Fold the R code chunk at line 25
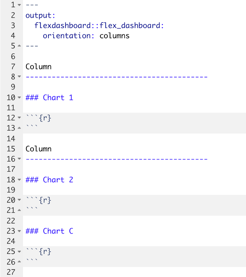Screen dimensions: 246x277 pyautogui.click(x=19, y=251)
